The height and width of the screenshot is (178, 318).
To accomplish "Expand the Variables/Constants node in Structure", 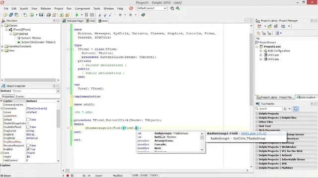I will click(x=2, y=46).
